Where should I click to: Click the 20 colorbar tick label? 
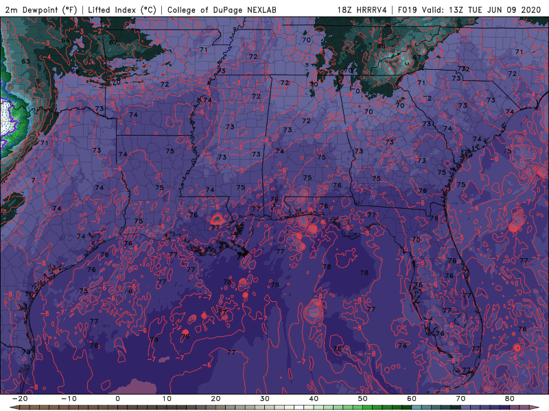coord(215,399)
